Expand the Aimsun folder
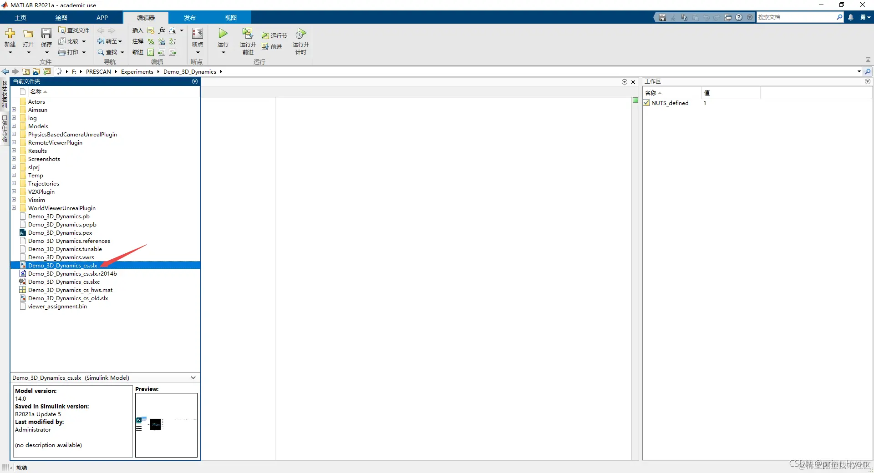 [x=14, y=110]
